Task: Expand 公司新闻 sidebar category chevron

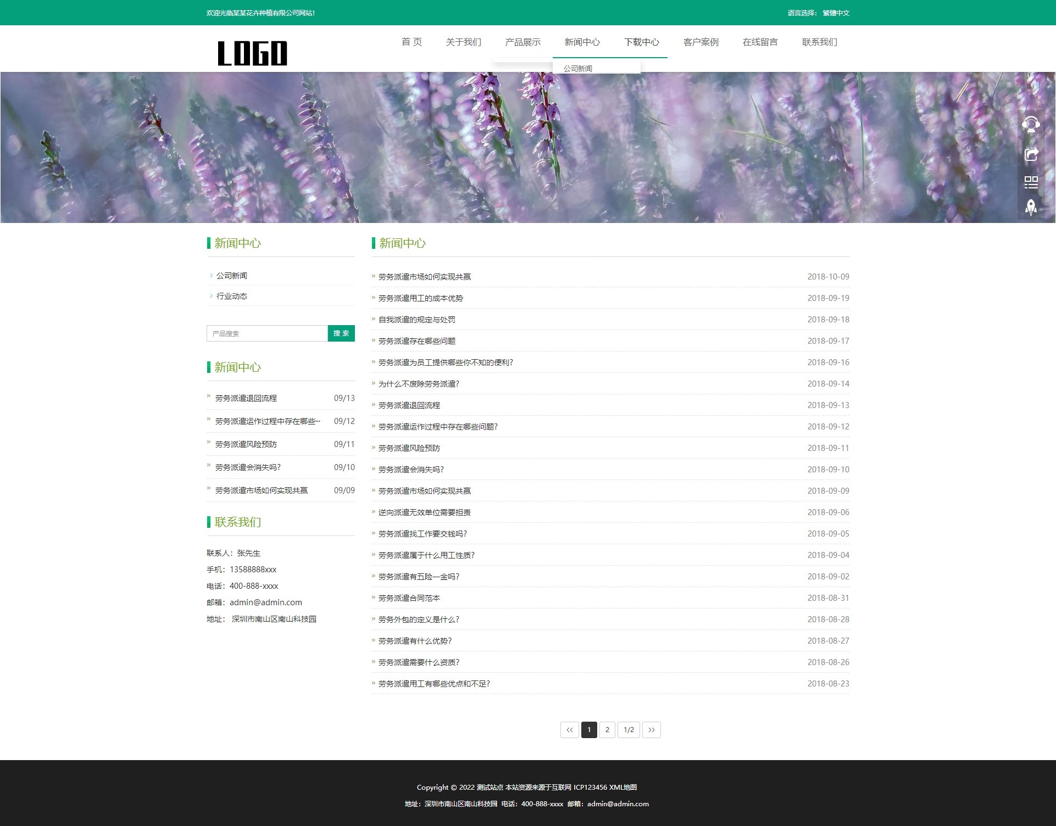Action: (x=211, y=276)
